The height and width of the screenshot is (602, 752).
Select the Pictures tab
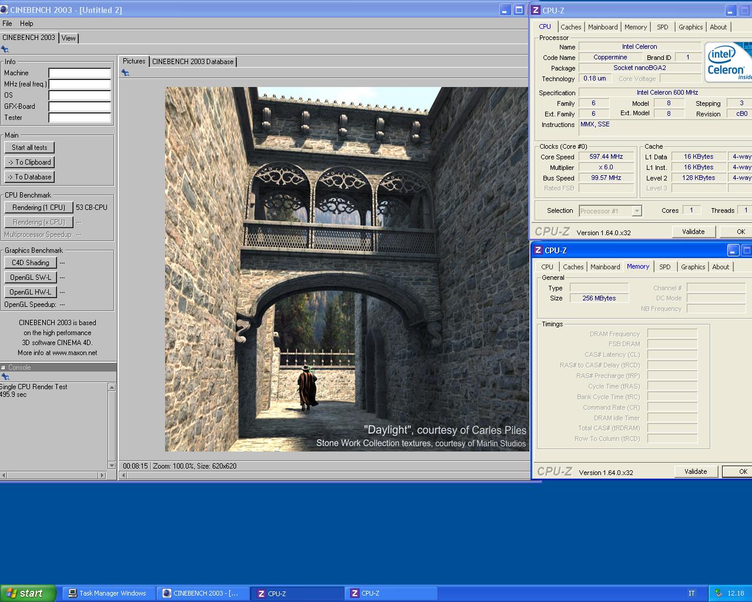click(x=134, y=61)
